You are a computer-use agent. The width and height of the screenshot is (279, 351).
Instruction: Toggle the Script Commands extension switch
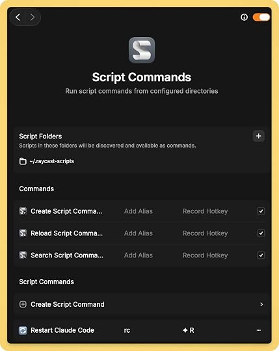point(261,18)
